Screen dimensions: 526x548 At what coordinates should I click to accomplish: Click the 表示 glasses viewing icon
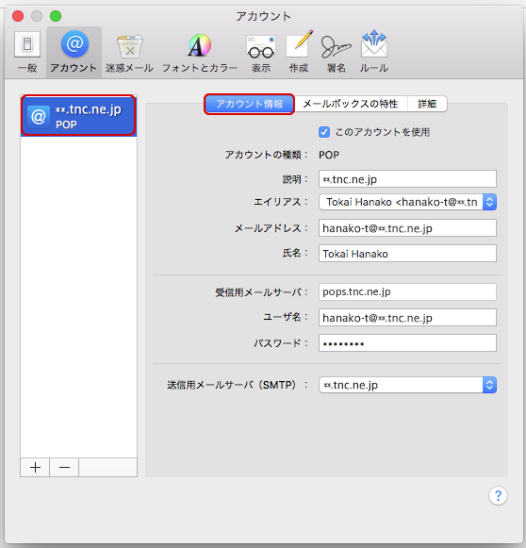coord(261,51)
